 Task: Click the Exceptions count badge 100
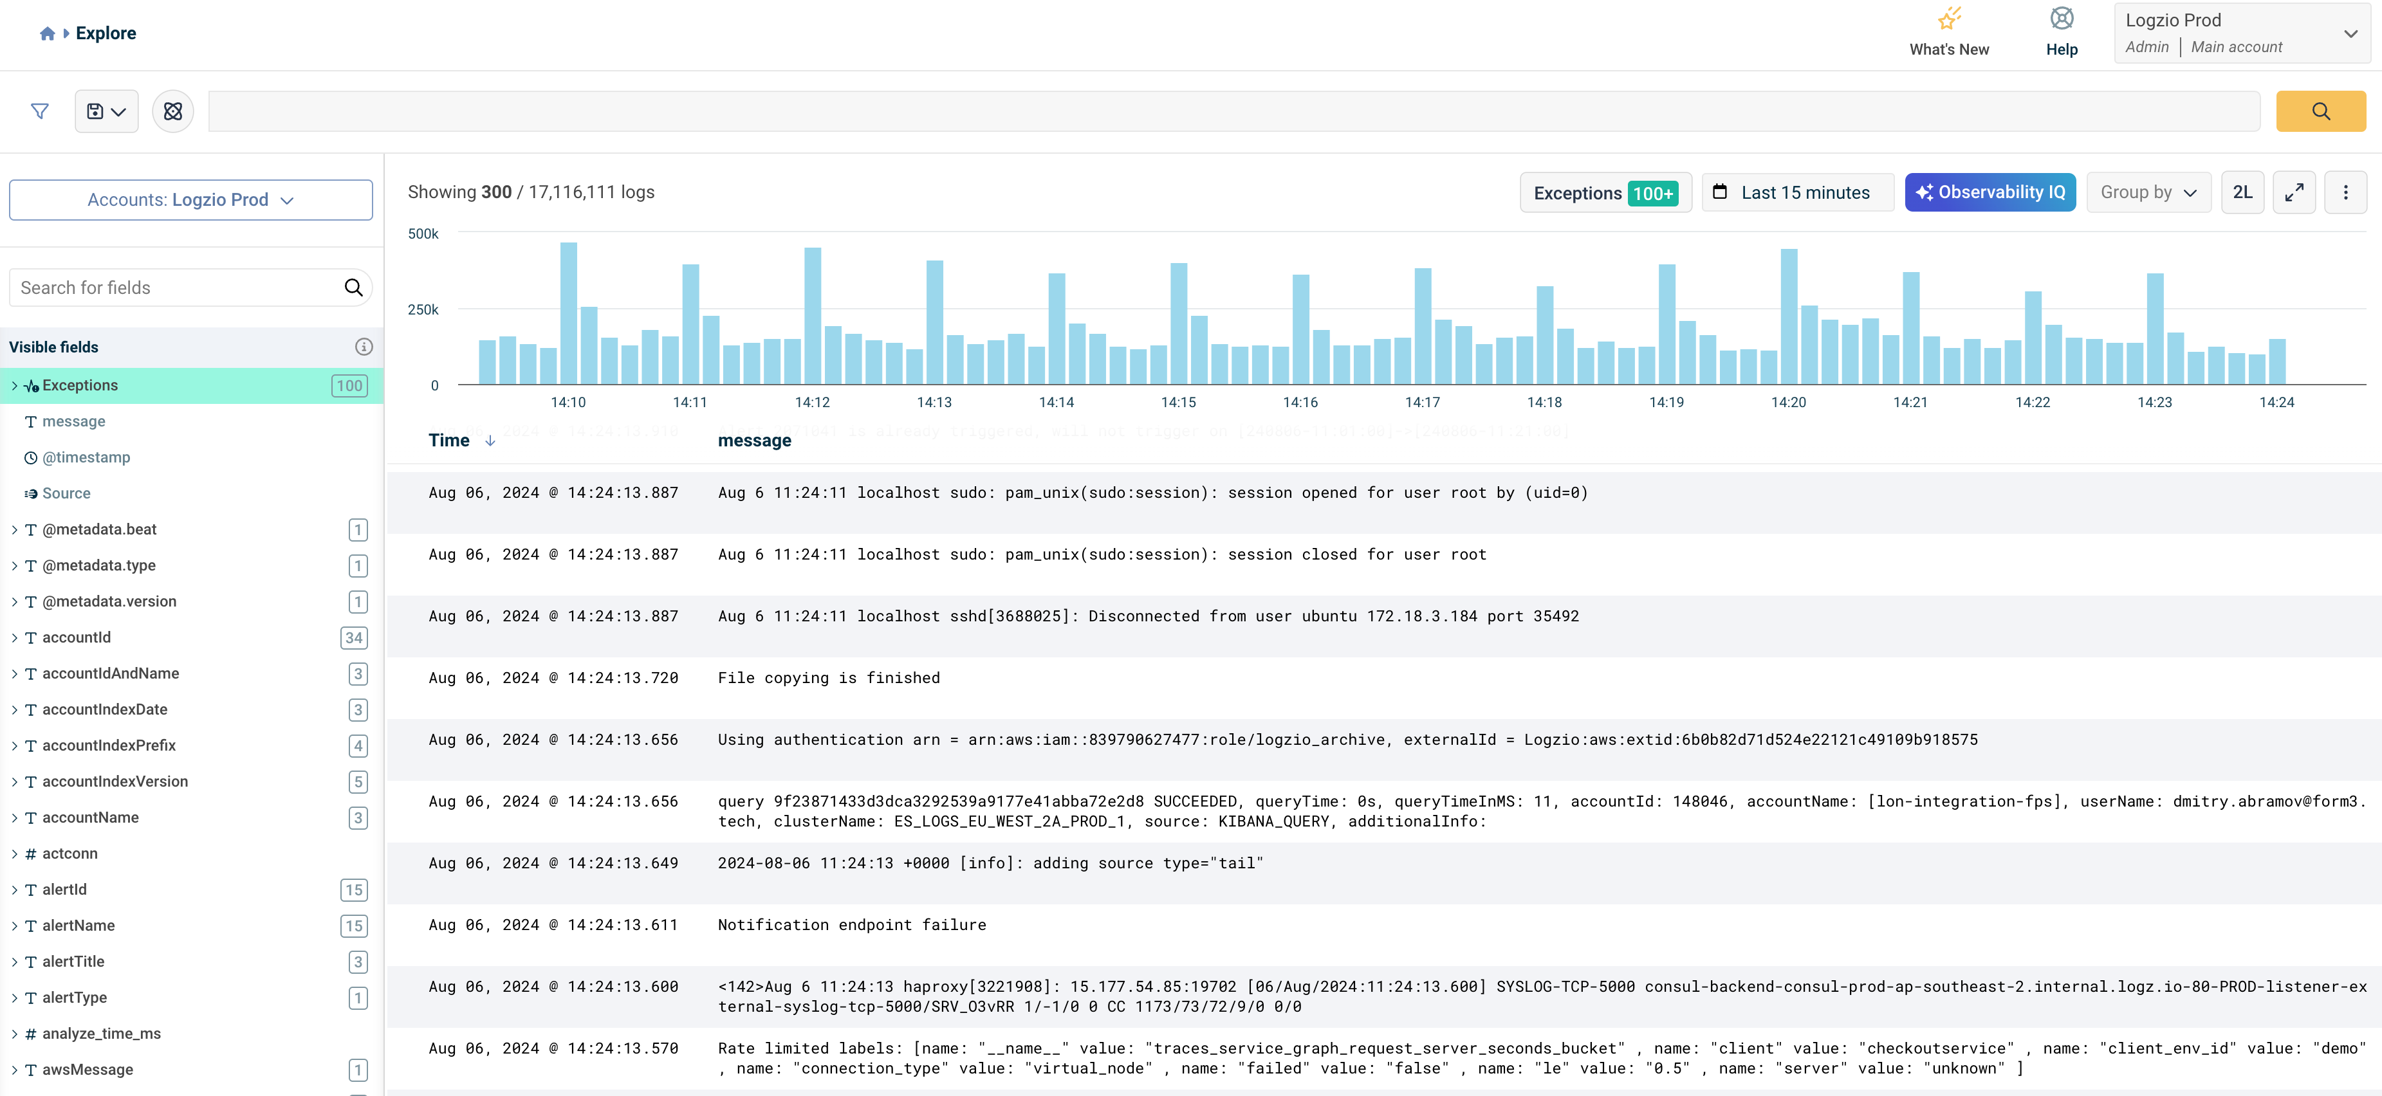[x=349, y=385]
